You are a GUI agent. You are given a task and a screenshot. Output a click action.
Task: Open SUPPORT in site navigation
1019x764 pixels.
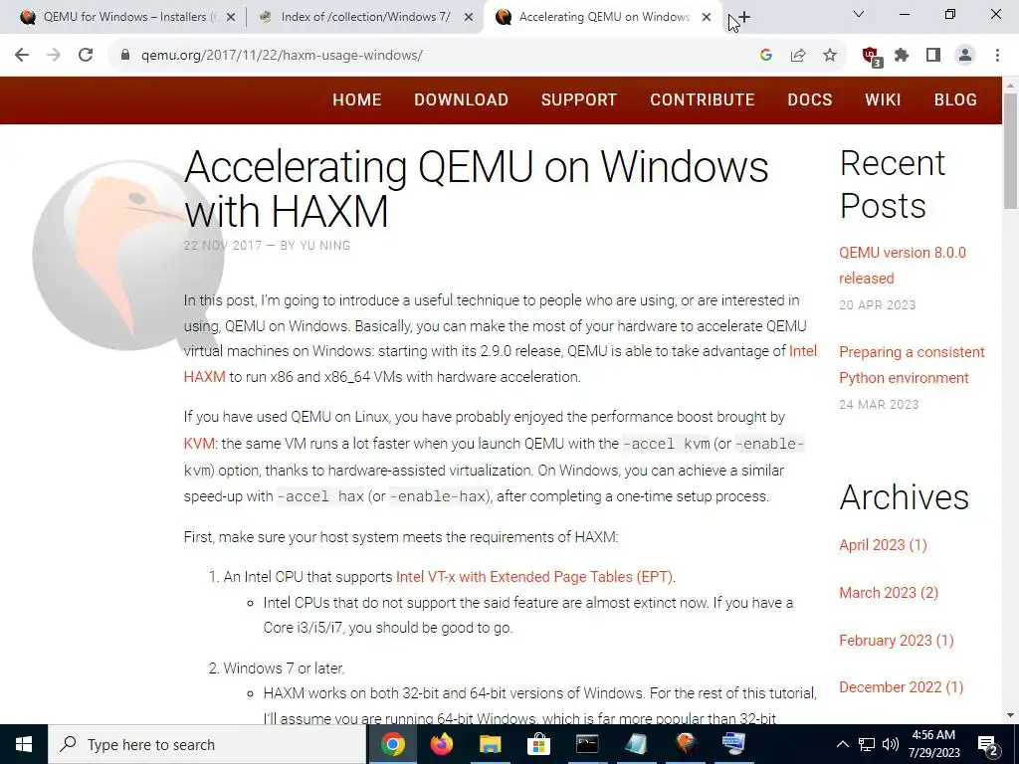click(579, 100)
